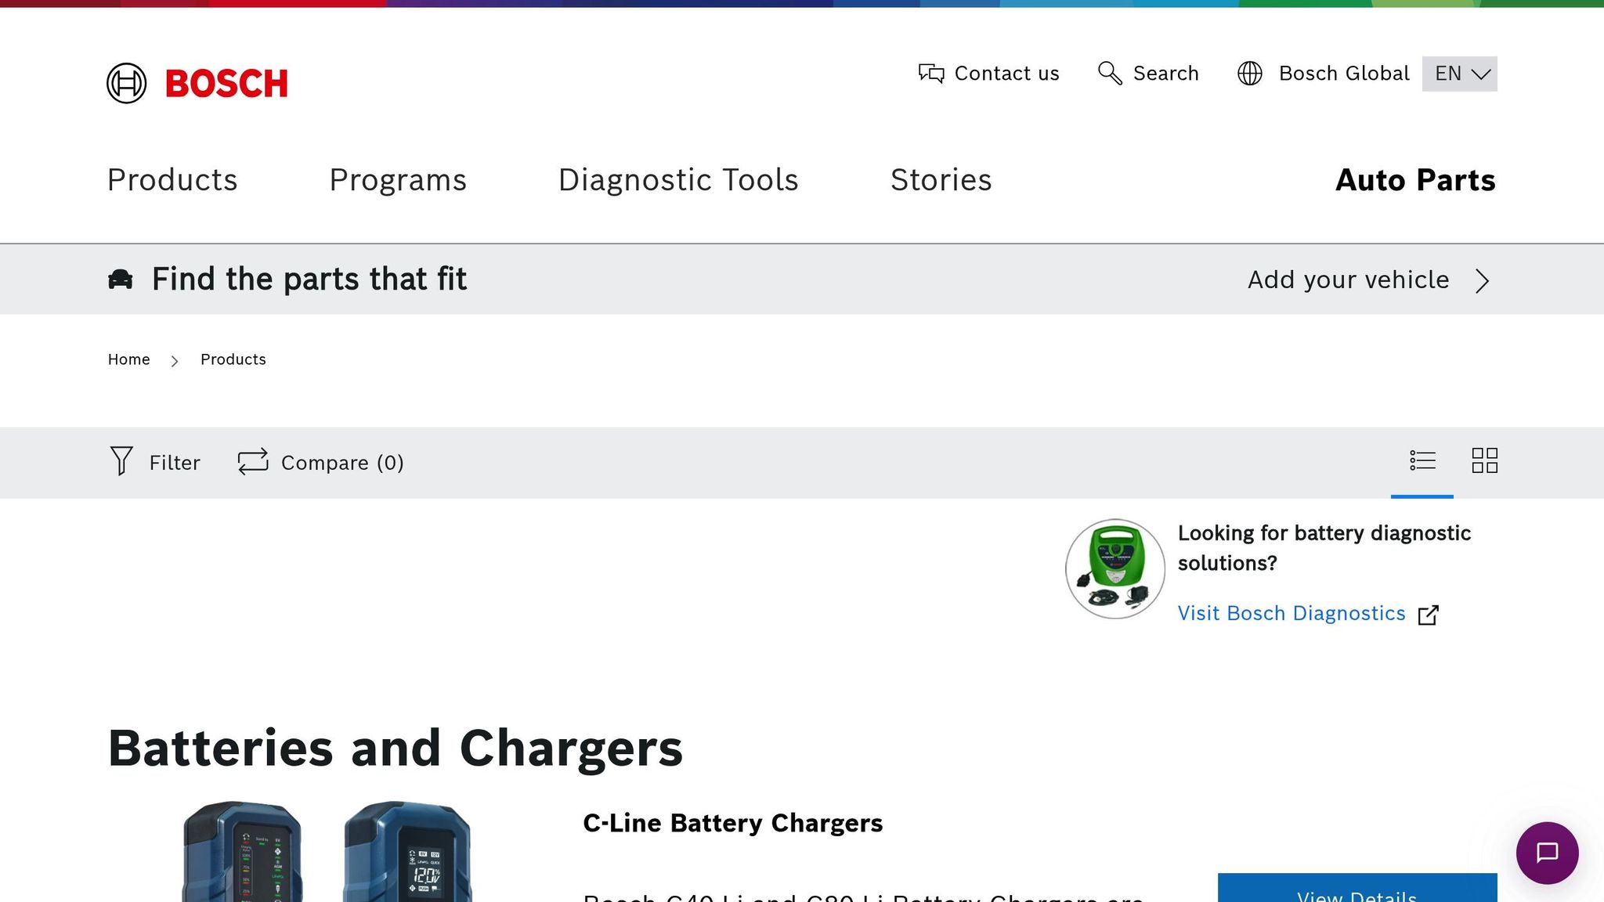
Task: Click the battery diagnostic tester thumbnail
Action: tap(1115, 568)
